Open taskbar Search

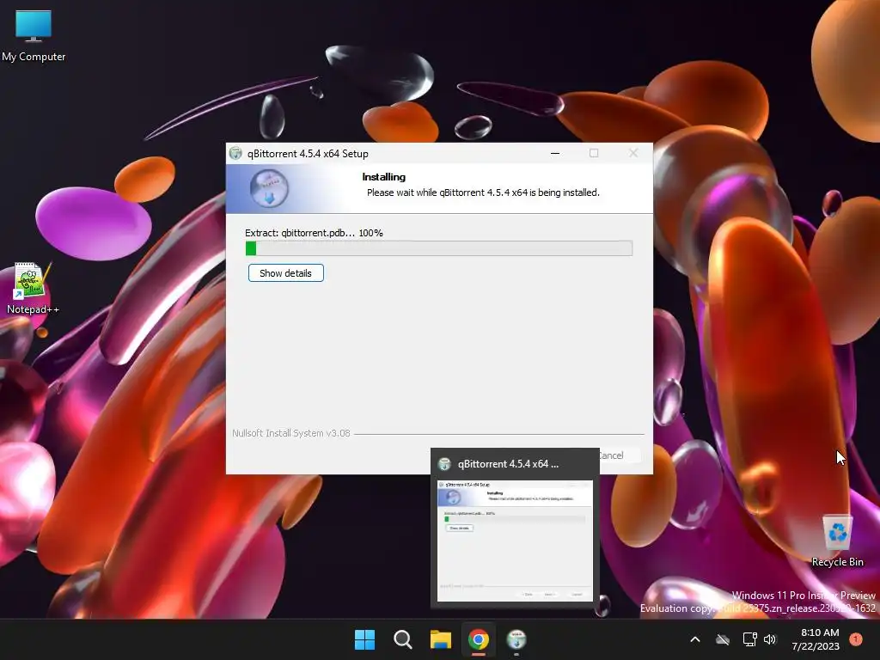(x=402, y=639)
